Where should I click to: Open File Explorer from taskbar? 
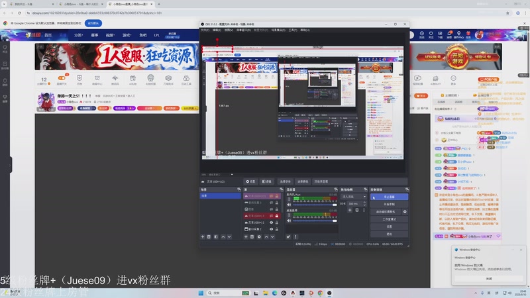click(x=266, y=293)
